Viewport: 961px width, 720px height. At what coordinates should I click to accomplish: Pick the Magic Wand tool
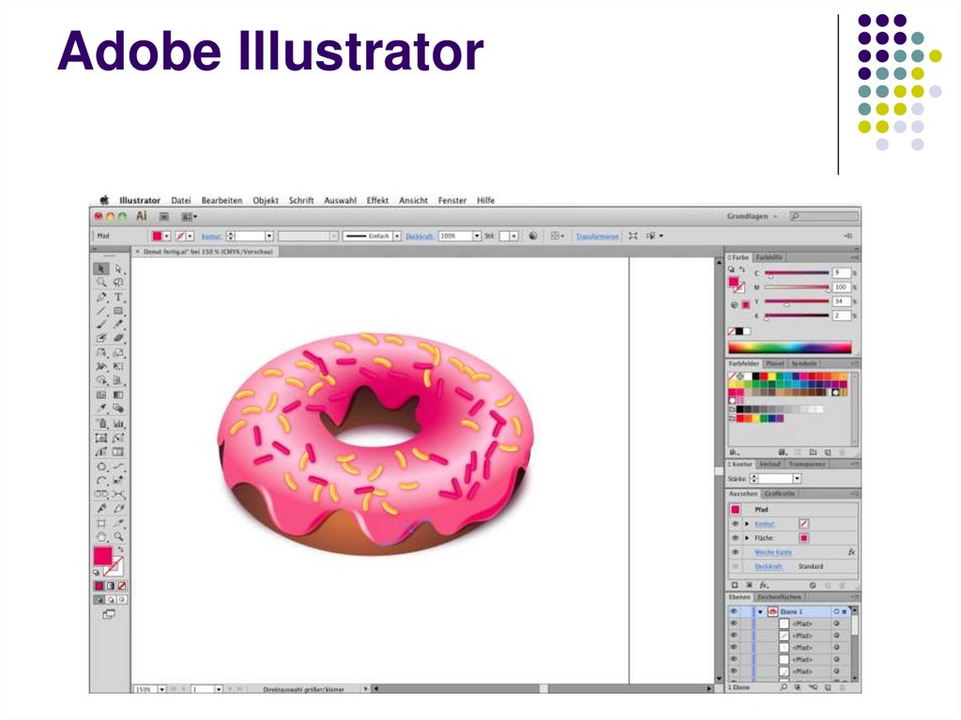(x=101, y=283)
